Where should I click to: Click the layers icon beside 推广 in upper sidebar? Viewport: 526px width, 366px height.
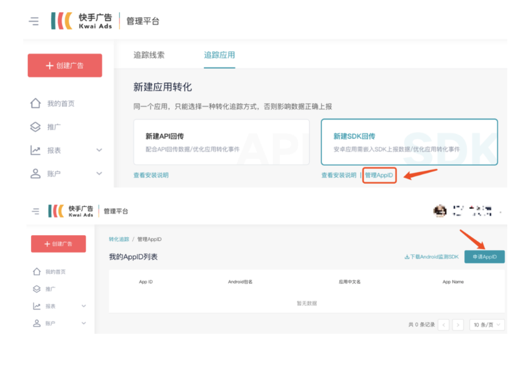(x=35, y=127)
